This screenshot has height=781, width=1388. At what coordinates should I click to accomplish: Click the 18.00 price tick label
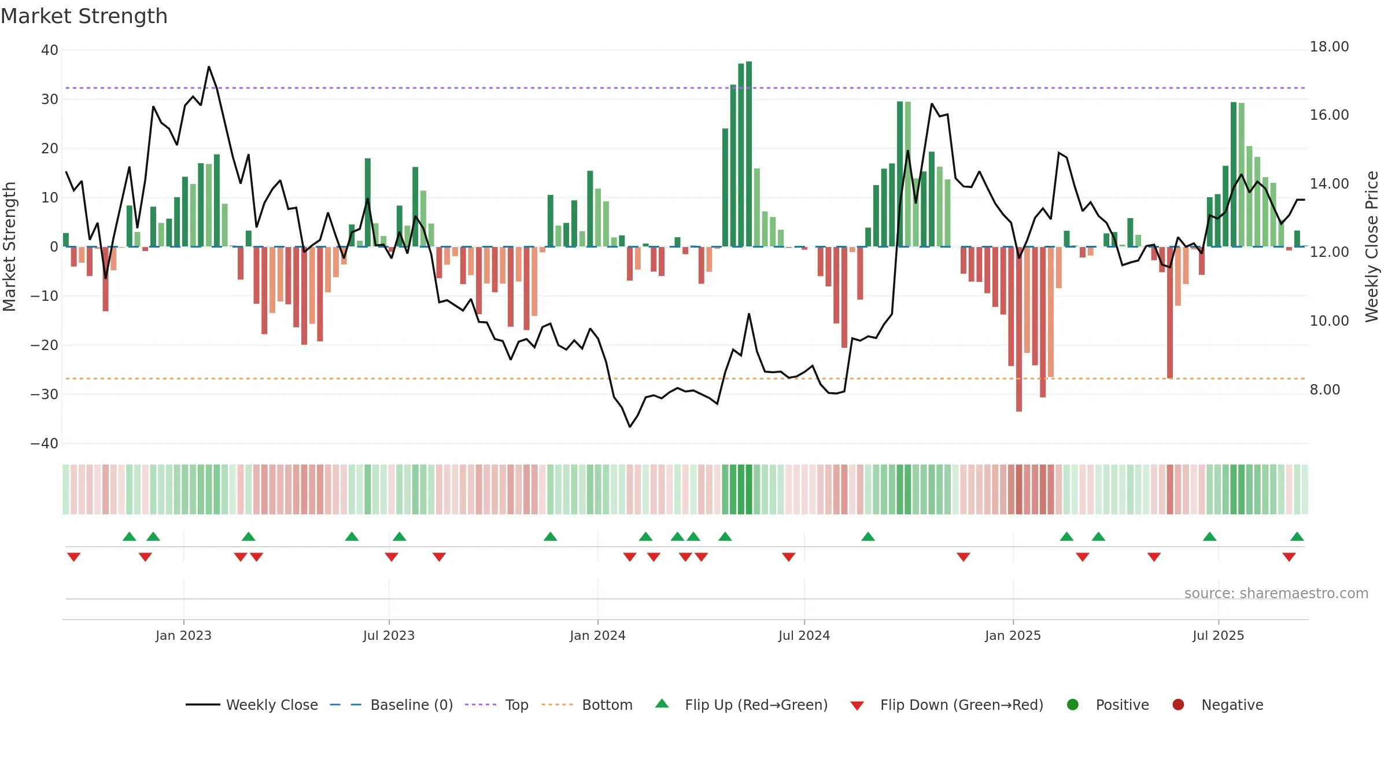click(1329, 47)
